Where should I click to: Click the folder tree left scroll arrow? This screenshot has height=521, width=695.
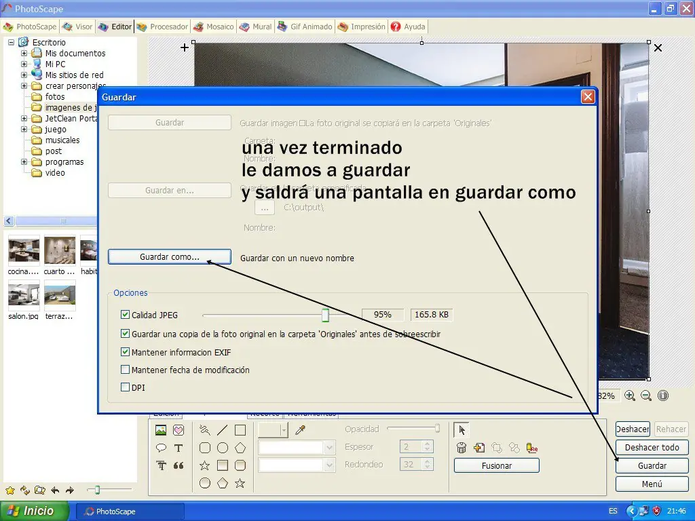click(x=9, y=220)
